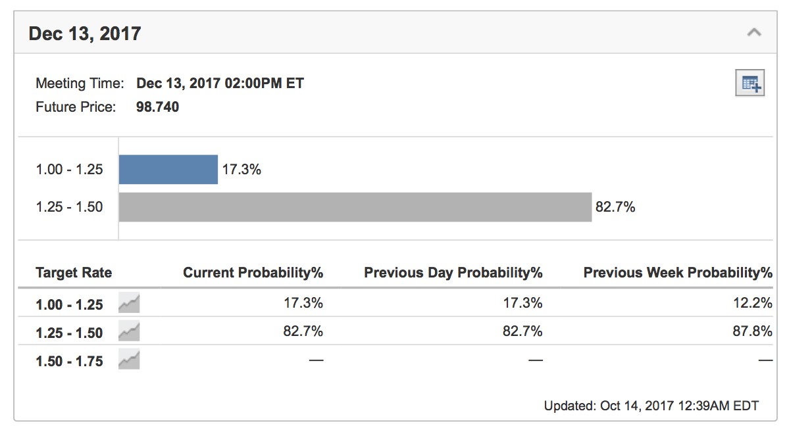The height and width of the screenshot is (430, 787).
Task: Collapse the Dec 13, 2017 panel chevron
Action: tap(754, 32)
